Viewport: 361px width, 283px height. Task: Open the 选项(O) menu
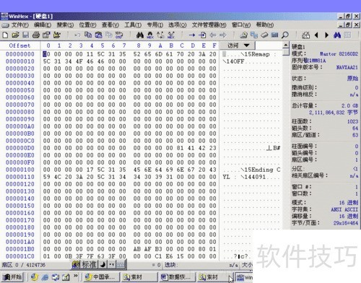[x=177, y=25]
